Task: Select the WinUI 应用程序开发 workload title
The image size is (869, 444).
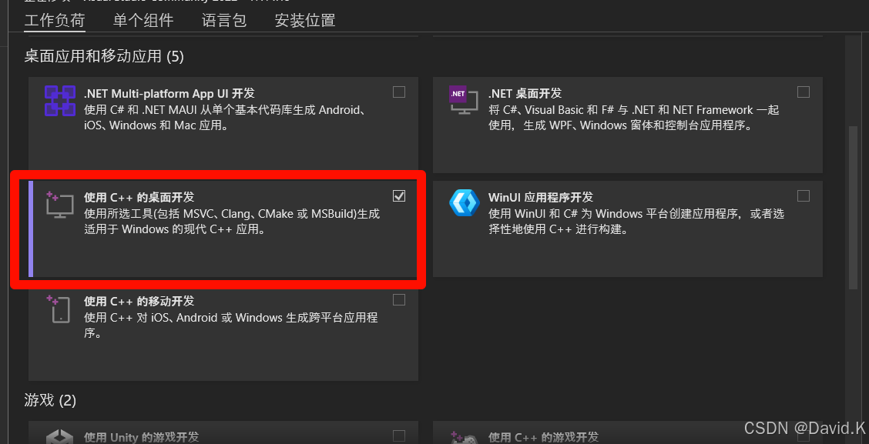Action: point(541,197)
